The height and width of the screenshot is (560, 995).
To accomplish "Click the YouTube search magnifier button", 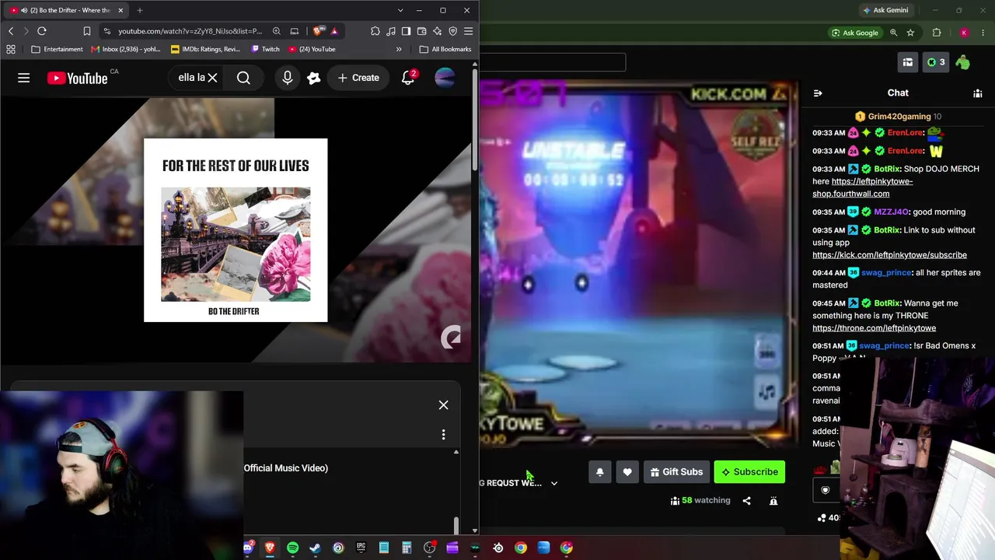I will (x=243, y=78).
